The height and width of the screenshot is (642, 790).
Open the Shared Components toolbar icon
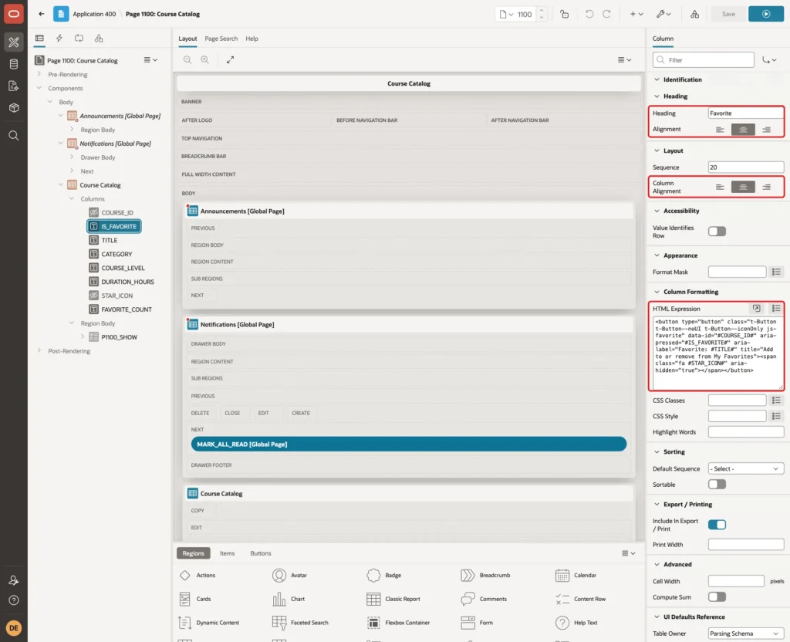tap(694, 14)
